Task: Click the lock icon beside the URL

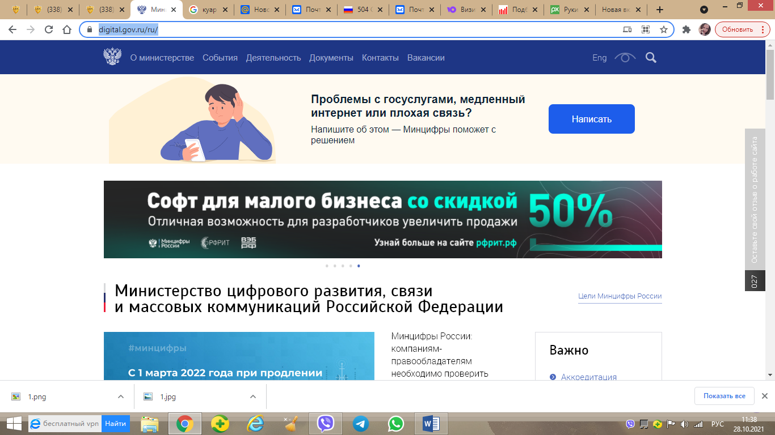Action: click(90, 29)
